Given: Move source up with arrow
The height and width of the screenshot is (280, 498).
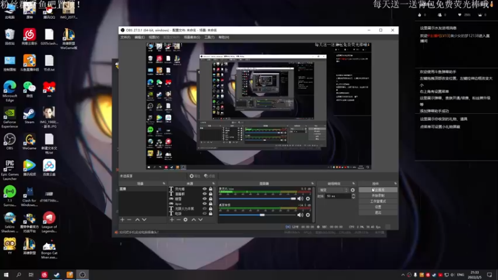Looking at the screenshot, I should (x=194, y=220).
